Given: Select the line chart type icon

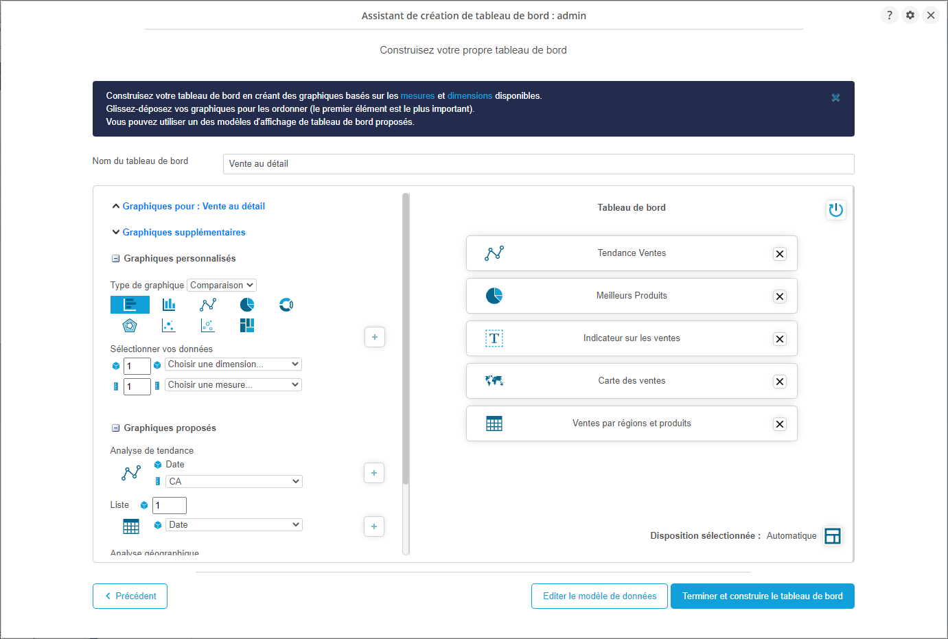Looking at the screenshot, I should [x=208, y=305].
